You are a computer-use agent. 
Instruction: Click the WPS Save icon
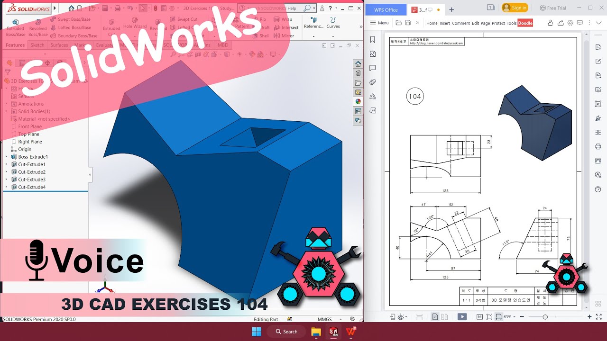click(x=408, y=23)
